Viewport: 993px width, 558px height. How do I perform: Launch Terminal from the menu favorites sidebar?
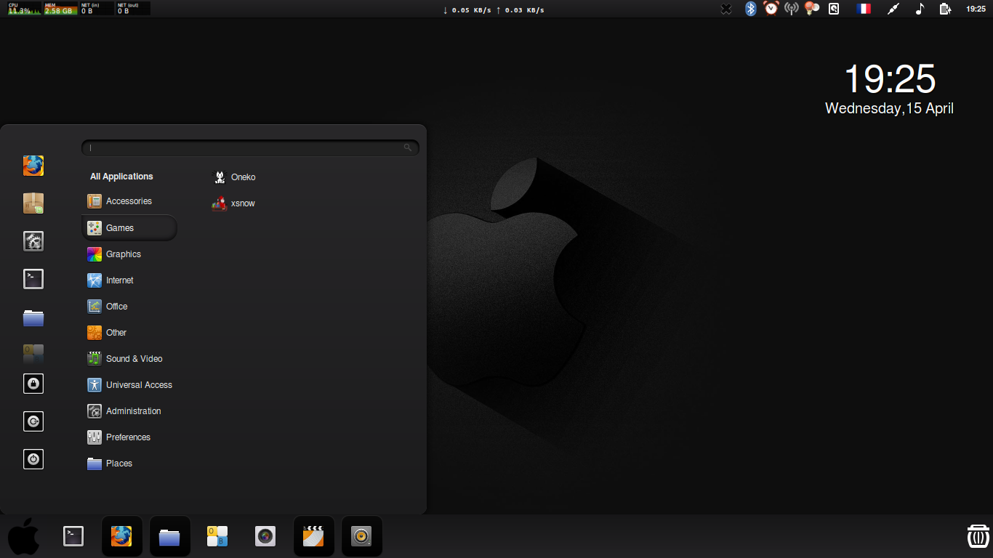33,279
